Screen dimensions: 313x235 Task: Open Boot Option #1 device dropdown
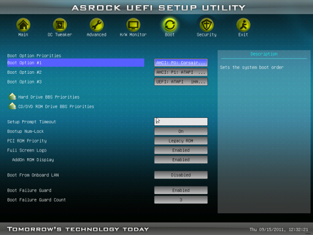[181, 63]
